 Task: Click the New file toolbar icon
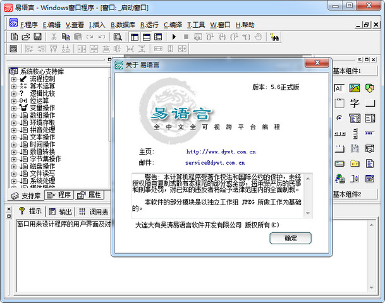click(x=15, y=37)
